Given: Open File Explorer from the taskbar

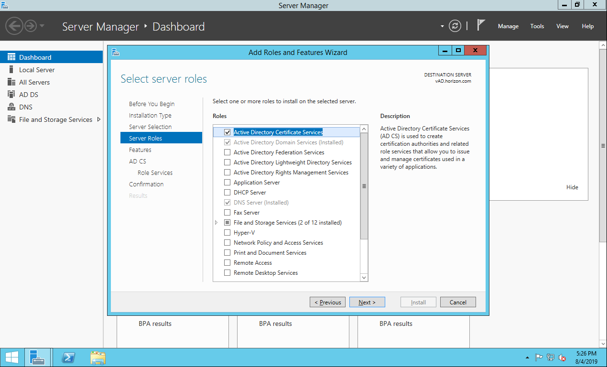Looking at the screenshot, I should tap(98, 357).
